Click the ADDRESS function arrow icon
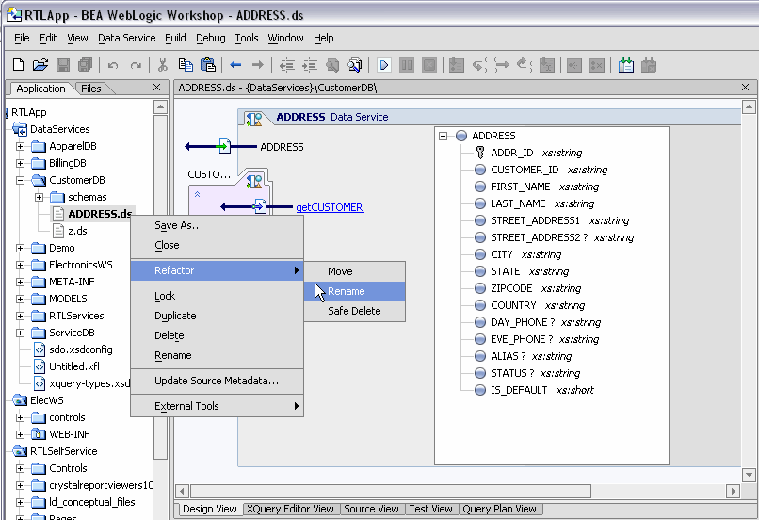This screenshot has width=759, height=520. 224,146
